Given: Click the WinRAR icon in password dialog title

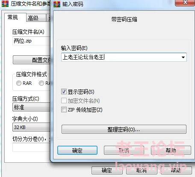Looking at the screenshot, I should click(x=57, y=4).
